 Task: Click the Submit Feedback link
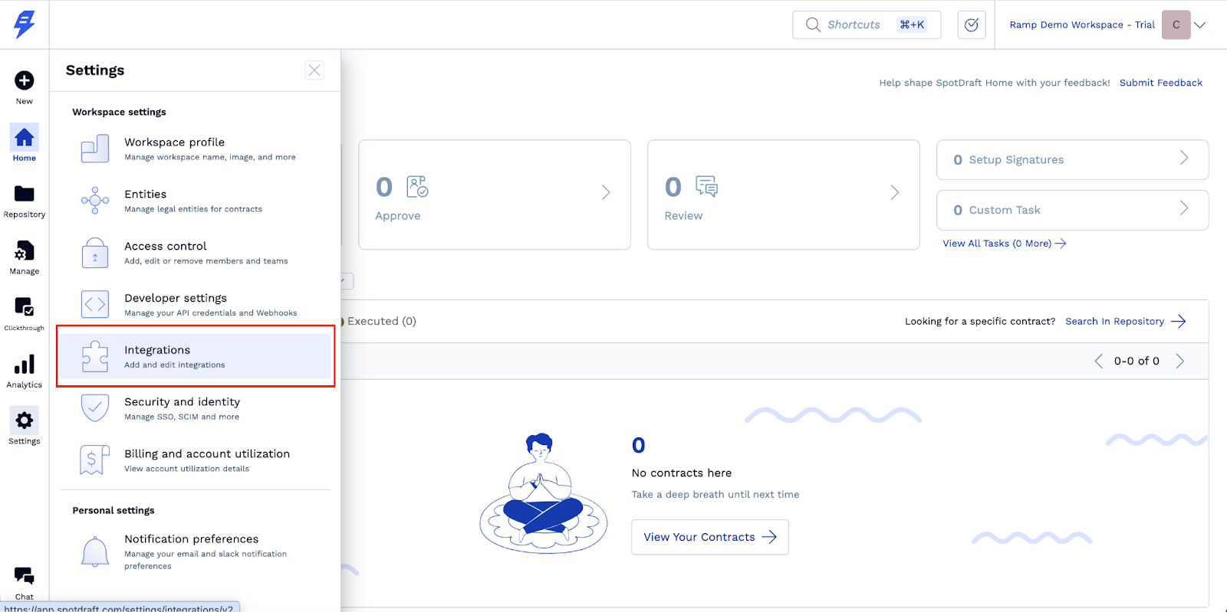[x=1161, y=83]
